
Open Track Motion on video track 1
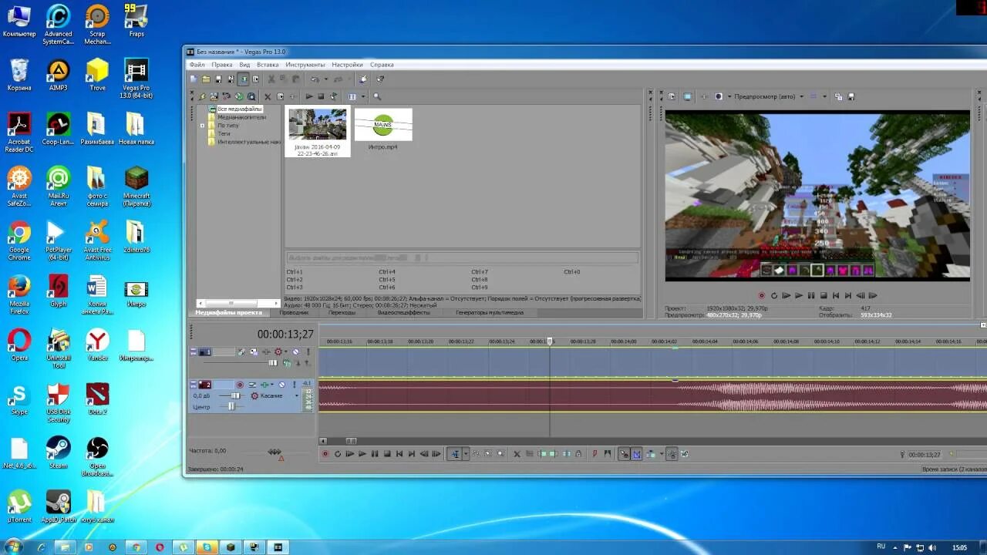(x=254, y=351)
